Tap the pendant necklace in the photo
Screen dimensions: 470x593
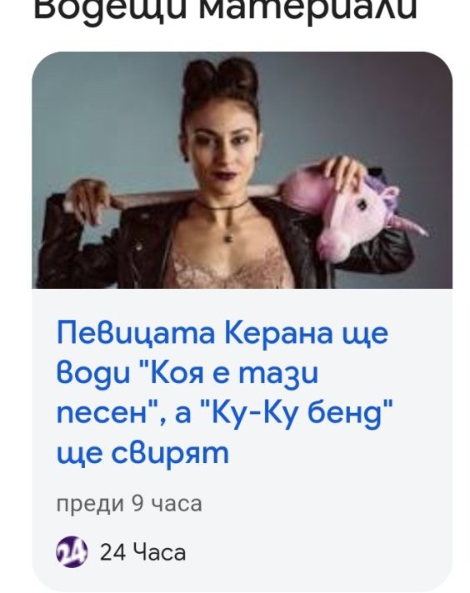228,238
